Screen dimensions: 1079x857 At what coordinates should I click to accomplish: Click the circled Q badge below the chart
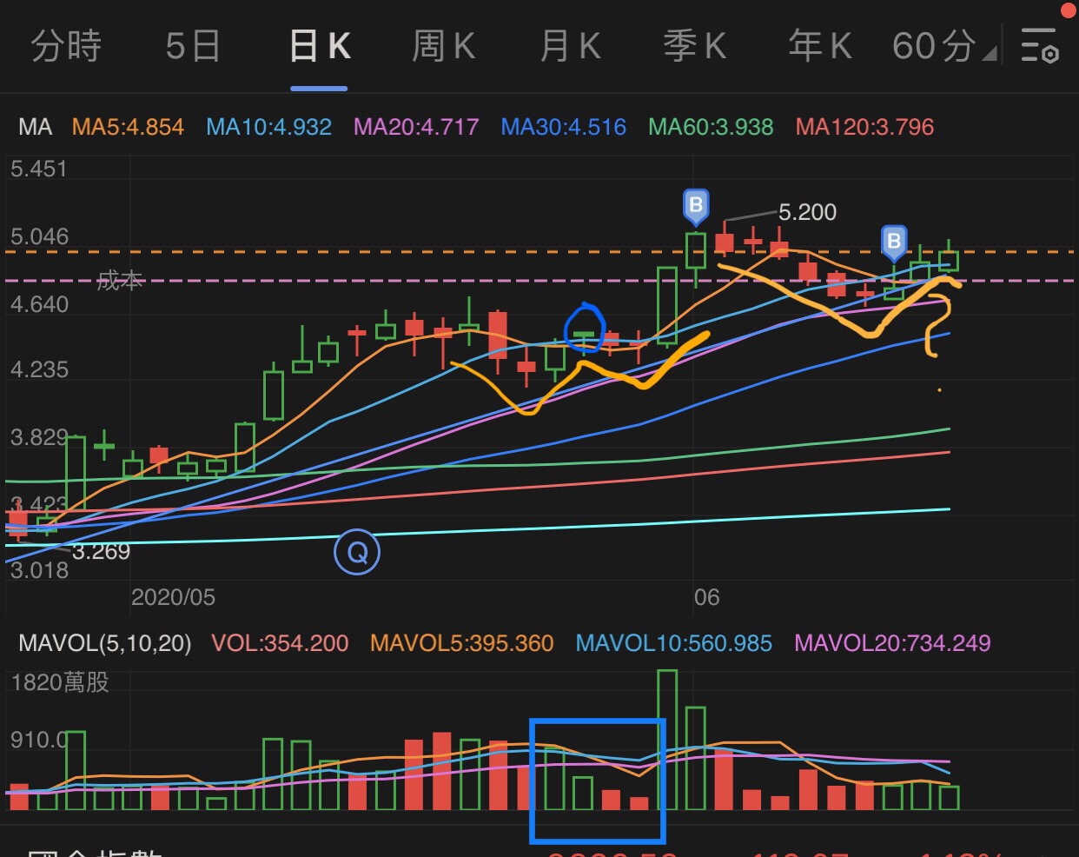pyautogui.click(x=357, y=550)
